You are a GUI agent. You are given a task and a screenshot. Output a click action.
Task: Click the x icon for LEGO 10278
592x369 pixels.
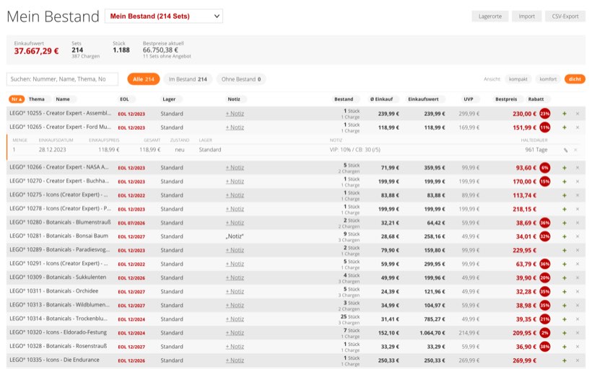point(578,209)
